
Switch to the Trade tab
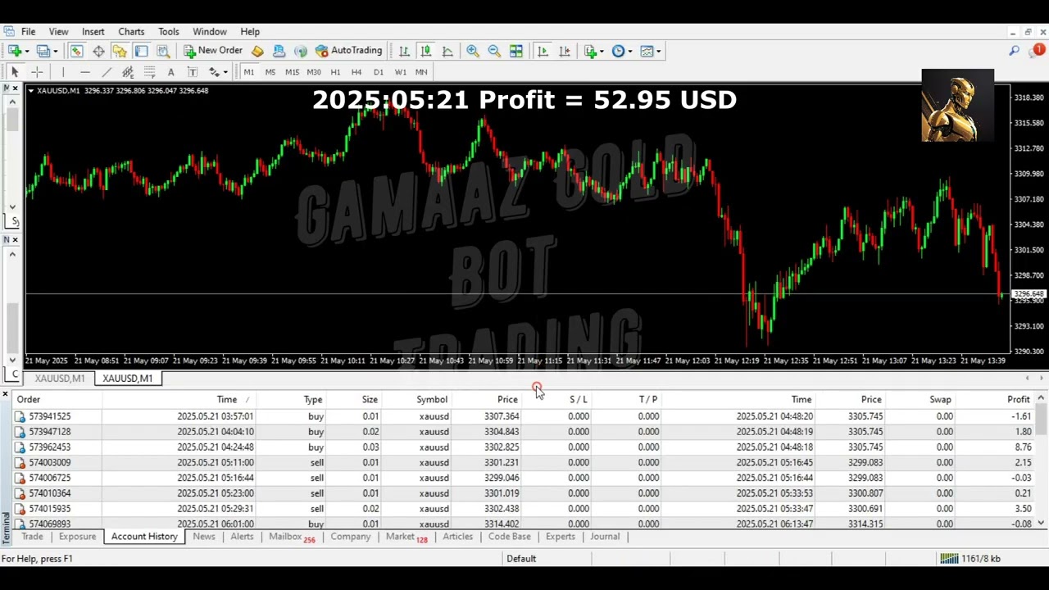32,536
